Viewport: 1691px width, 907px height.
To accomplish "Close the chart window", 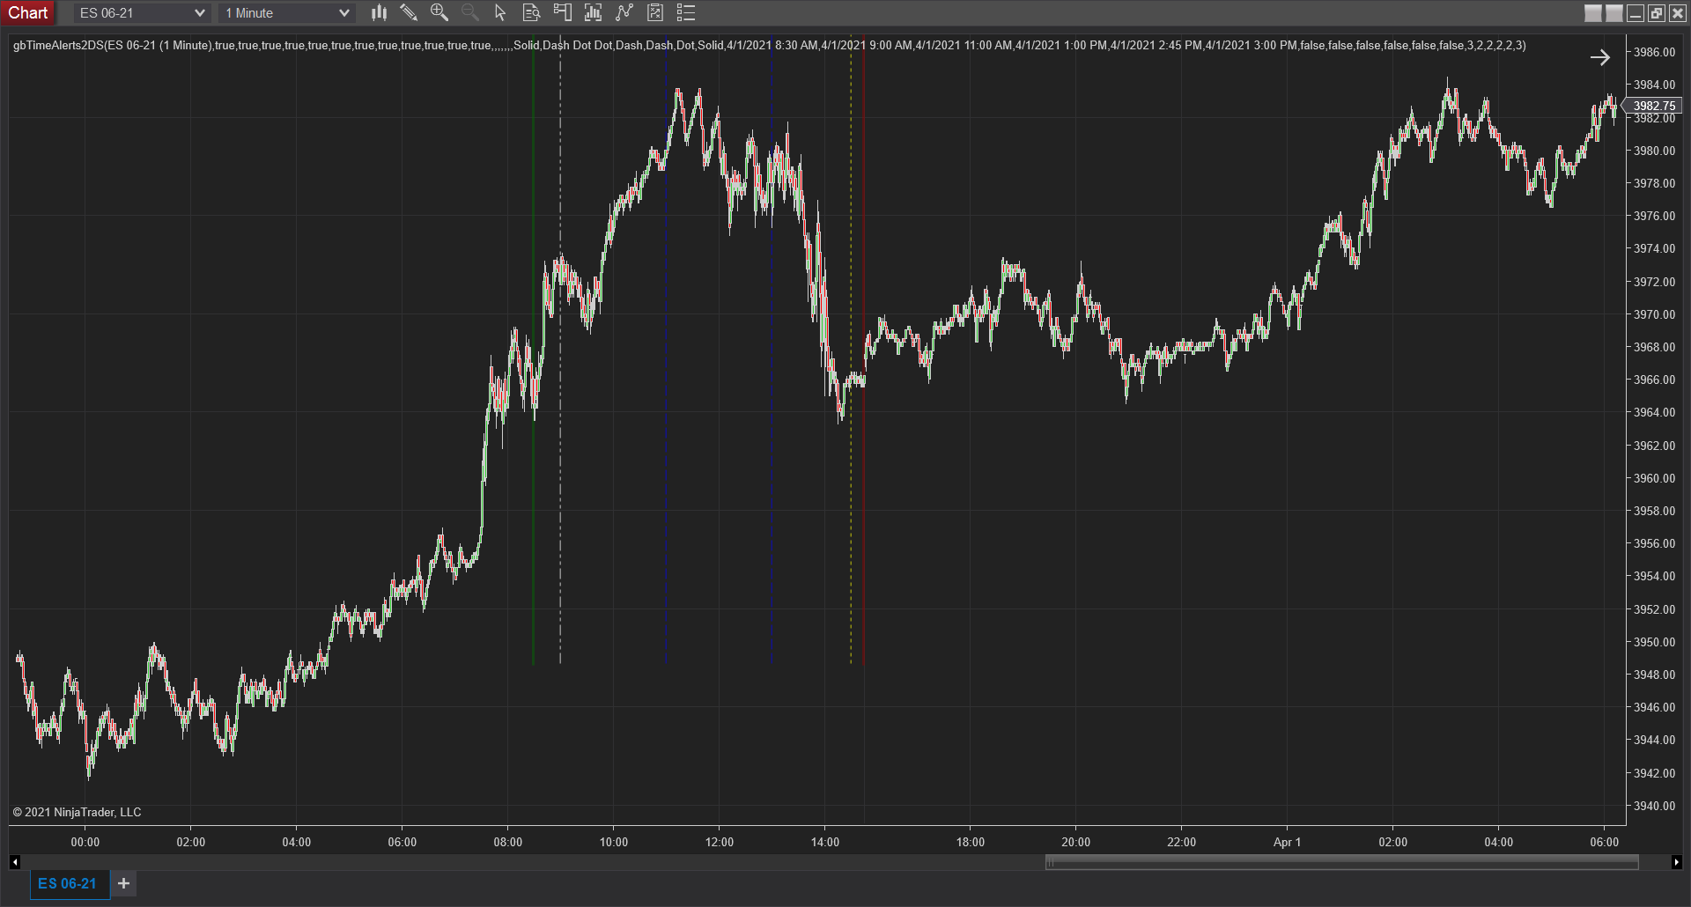I will click(x=1678, y=13).
